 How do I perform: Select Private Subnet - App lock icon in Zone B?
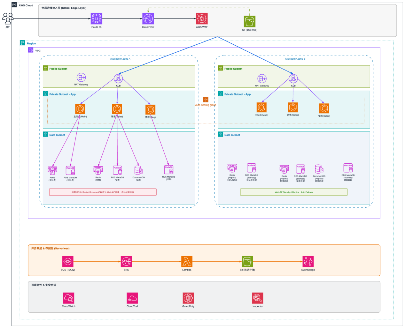[x=220, y=94]
